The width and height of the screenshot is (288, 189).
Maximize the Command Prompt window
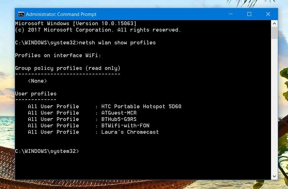pos(249,14)
